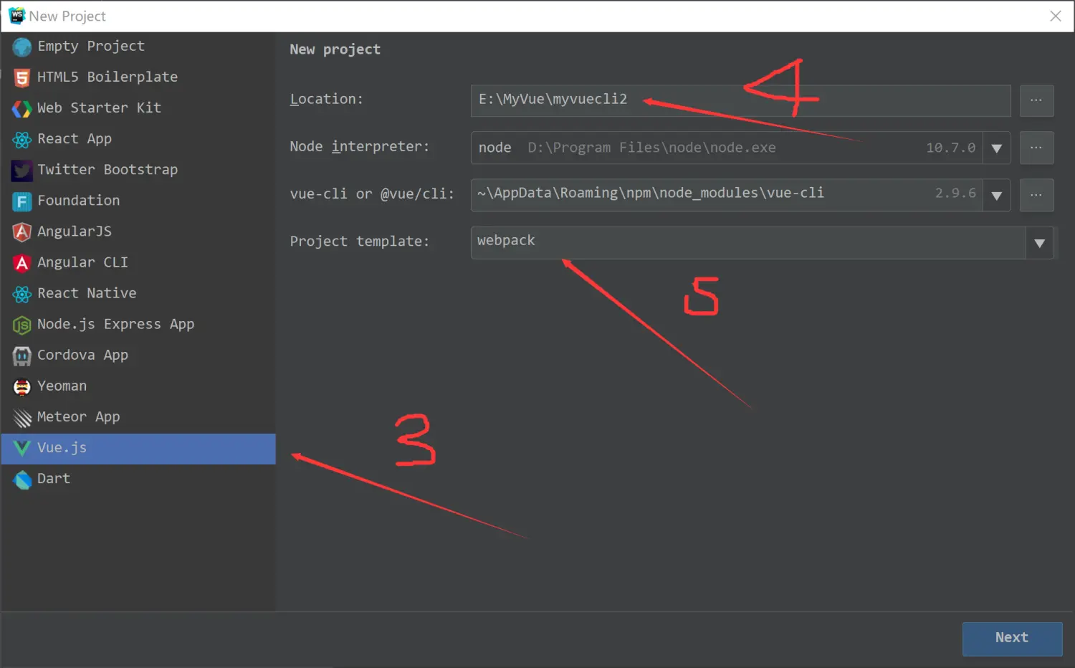Open Project template dropdown arrow

(x=1039, y=243)
